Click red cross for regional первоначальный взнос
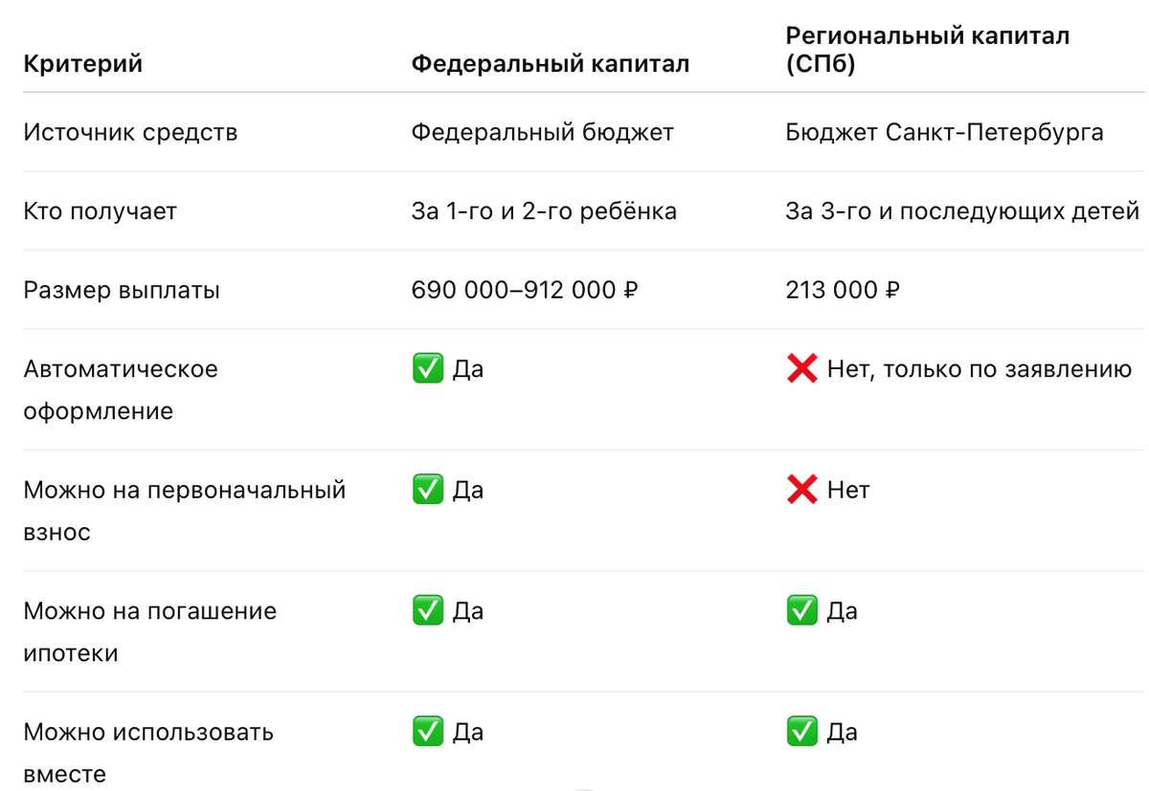 coord(801,491)
